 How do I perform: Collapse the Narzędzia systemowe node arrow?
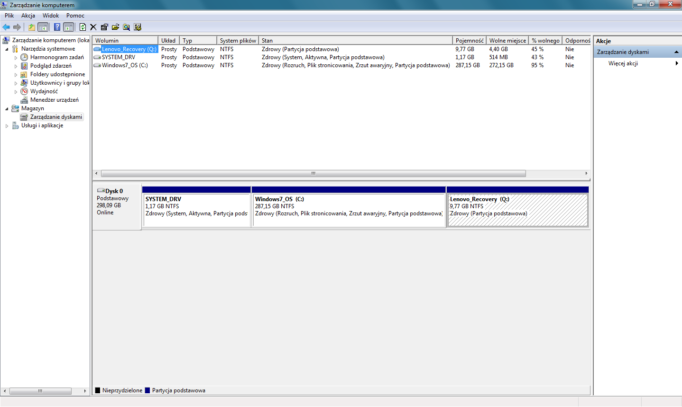coord(7,49)
